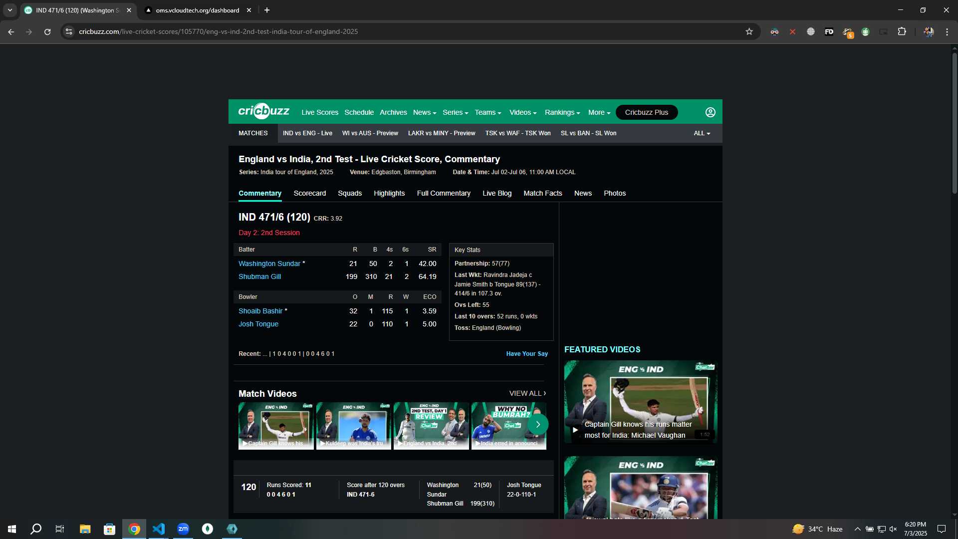The width and height of the screenshot is (958, 539).
Task: Expand the Videos dropdown menu
Action: [x=523, y=112]
